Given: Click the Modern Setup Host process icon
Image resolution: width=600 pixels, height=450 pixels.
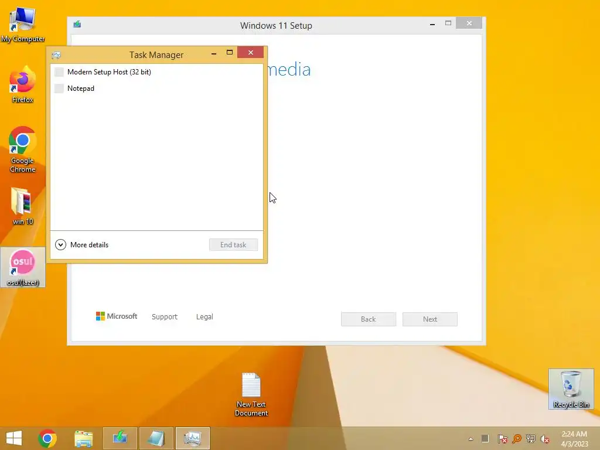Looking at the screenshot, I should [x=59, y=72].
